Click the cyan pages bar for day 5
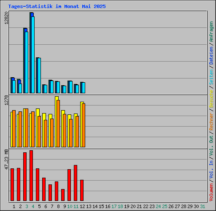The height and width of the screenshot is (211, 216). (39, 76)
